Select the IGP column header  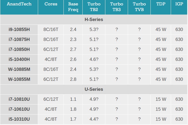tap(179, 4)
